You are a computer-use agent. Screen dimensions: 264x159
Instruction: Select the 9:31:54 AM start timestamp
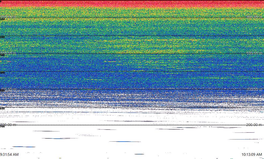pos(9,154)
